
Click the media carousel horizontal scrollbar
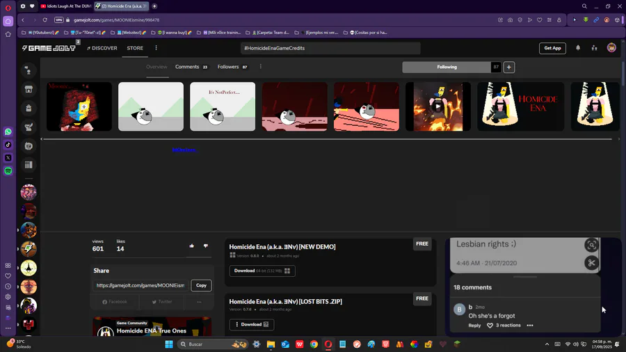(x=328, y=139)
